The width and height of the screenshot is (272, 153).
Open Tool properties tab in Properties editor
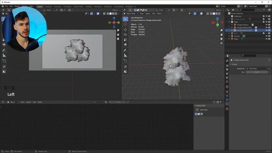[x=227, y=61]
